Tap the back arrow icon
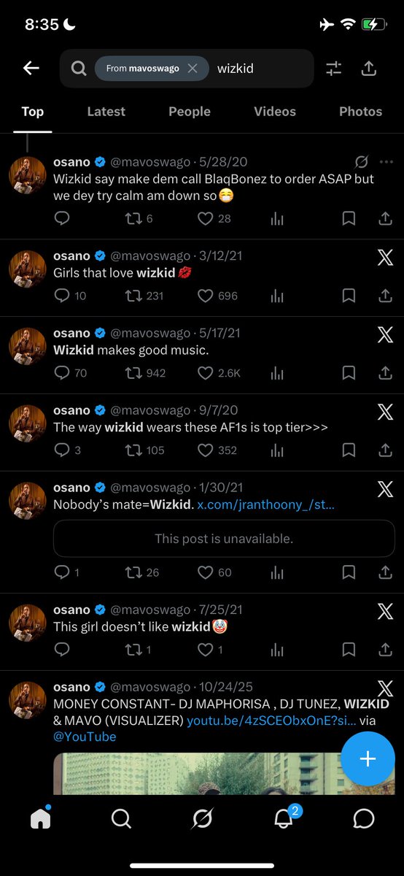 tap(31, 69)
